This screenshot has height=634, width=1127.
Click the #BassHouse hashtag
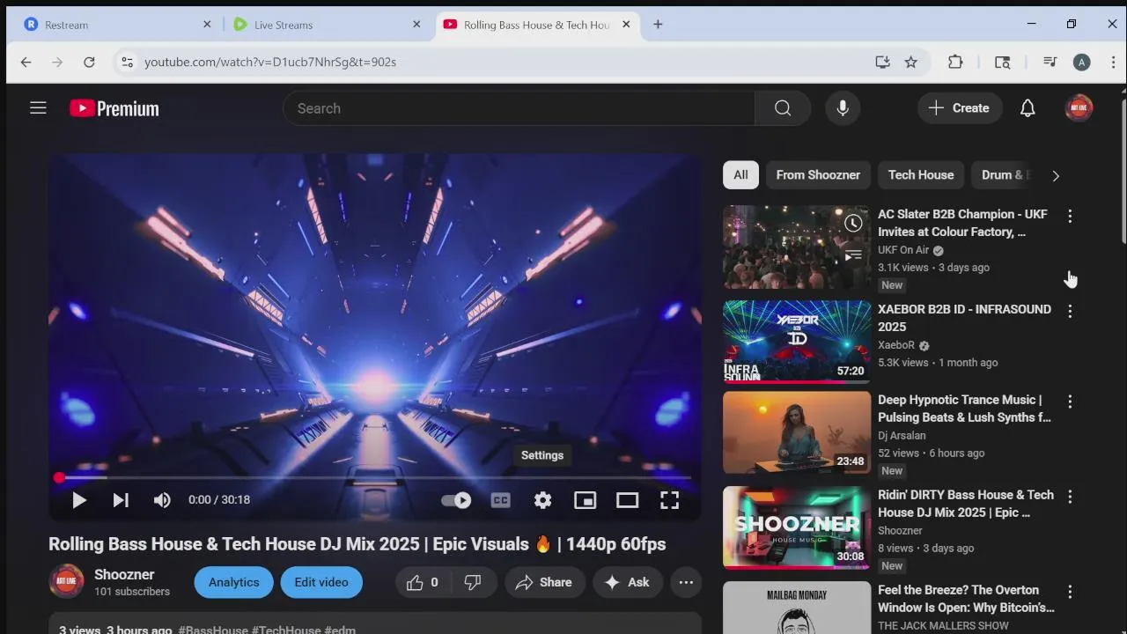click(212, 630)
